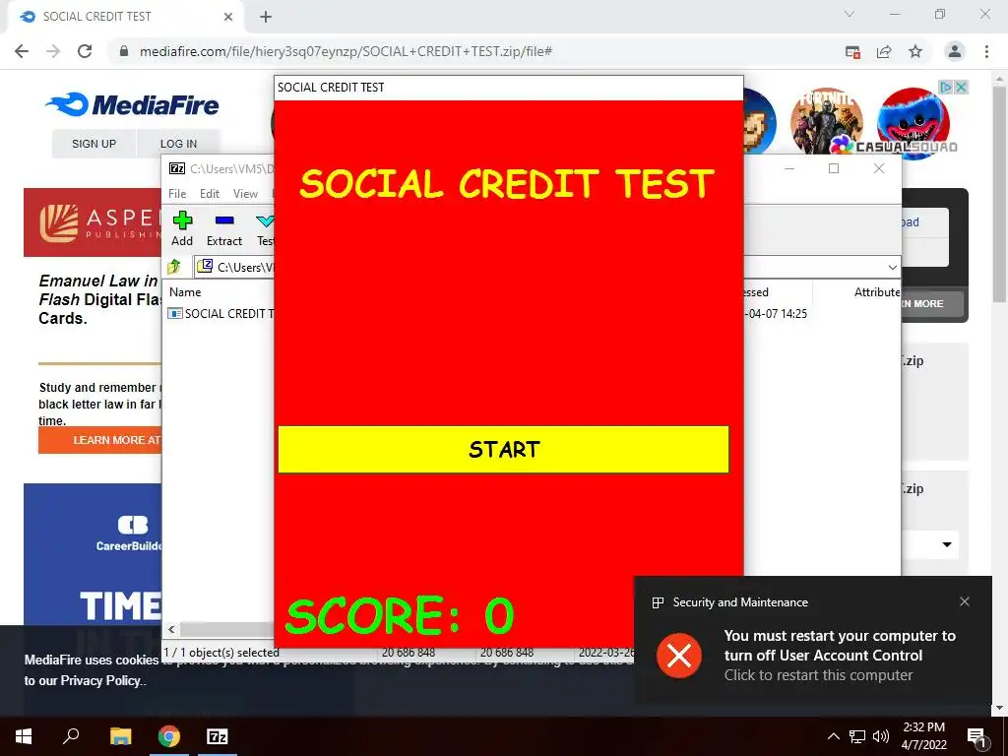Click the Name column header in 7-Zip

[x=185, y=291]
